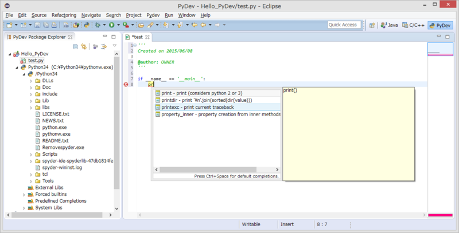Click the fold toggle on line 1
459x233 pixels.
click(x=135, y=45)
